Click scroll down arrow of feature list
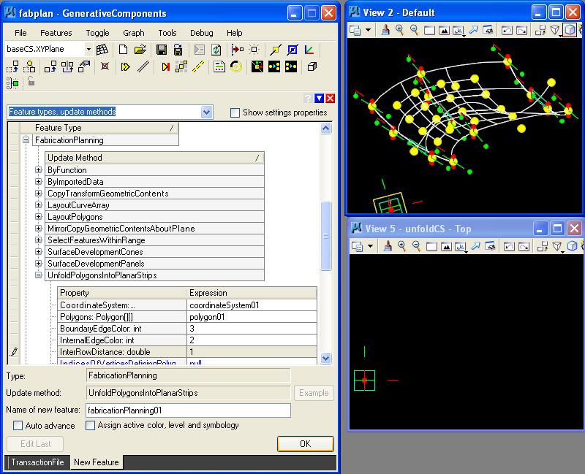The height and width of the screenshot is (474, 585). point(325,358)
